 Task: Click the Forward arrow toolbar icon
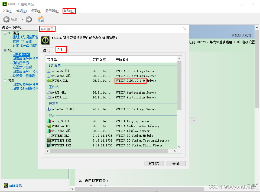29,19
